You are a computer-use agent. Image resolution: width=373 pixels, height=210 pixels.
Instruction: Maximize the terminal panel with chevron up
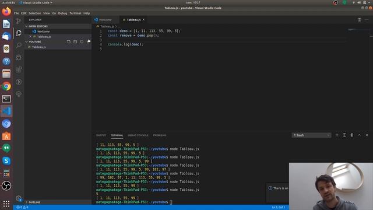pos(359,135)
